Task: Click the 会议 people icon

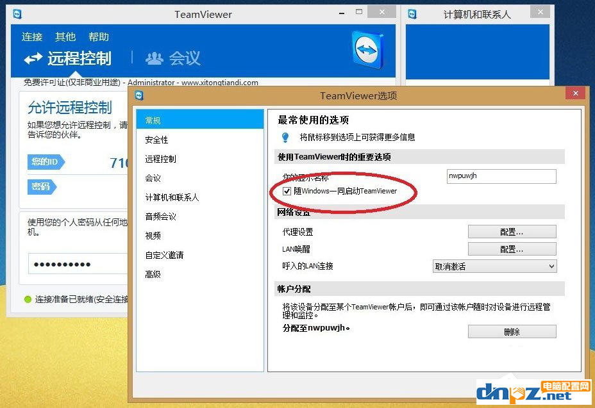Action: pyautogui.click(x=155, y=58)
